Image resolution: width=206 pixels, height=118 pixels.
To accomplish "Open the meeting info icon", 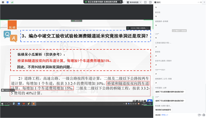I will (x=3, y=2).
